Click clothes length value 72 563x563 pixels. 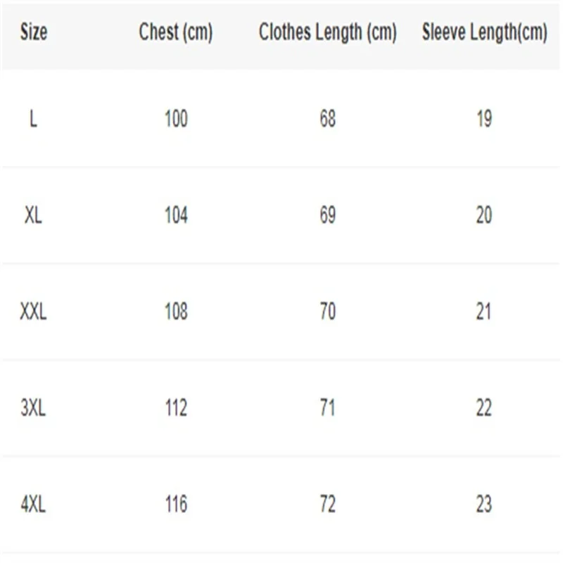pyautogui.click(x=327, y=504)
